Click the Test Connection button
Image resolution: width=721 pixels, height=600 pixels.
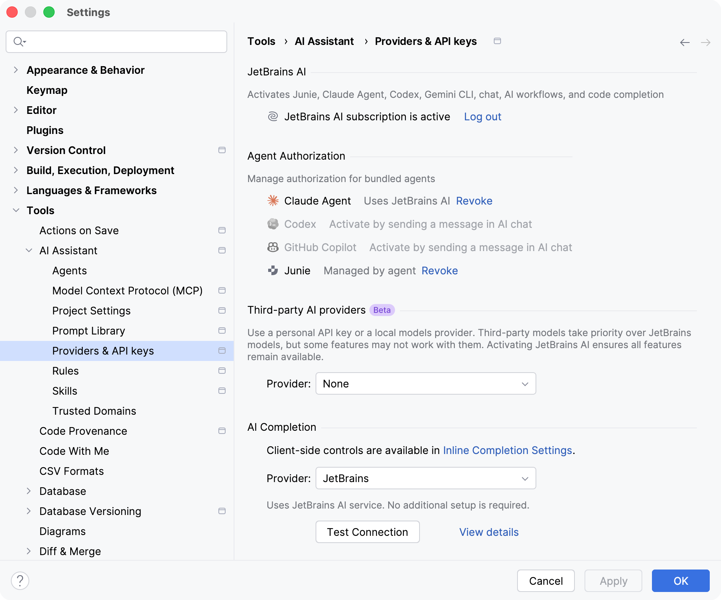click(367, 532)
